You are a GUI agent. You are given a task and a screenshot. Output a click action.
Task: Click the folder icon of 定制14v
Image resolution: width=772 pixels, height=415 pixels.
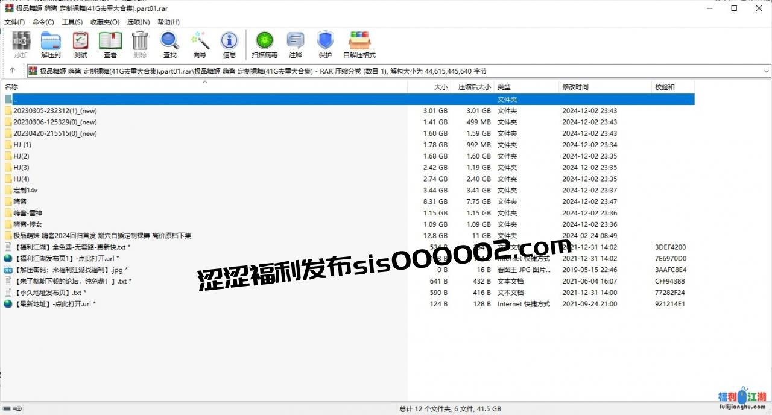[x=8, y=191]
